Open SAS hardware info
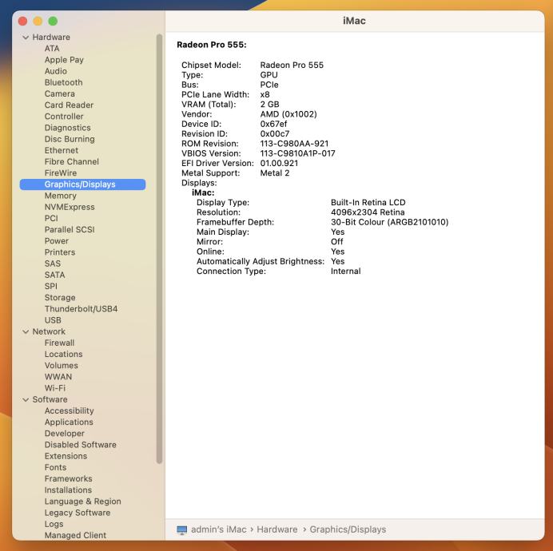Viewport: 553px width, 551px height. (x=52, y=264)
